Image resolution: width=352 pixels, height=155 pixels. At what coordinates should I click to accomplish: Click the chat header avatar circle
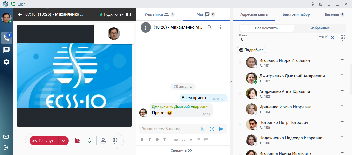coord(146,27)
